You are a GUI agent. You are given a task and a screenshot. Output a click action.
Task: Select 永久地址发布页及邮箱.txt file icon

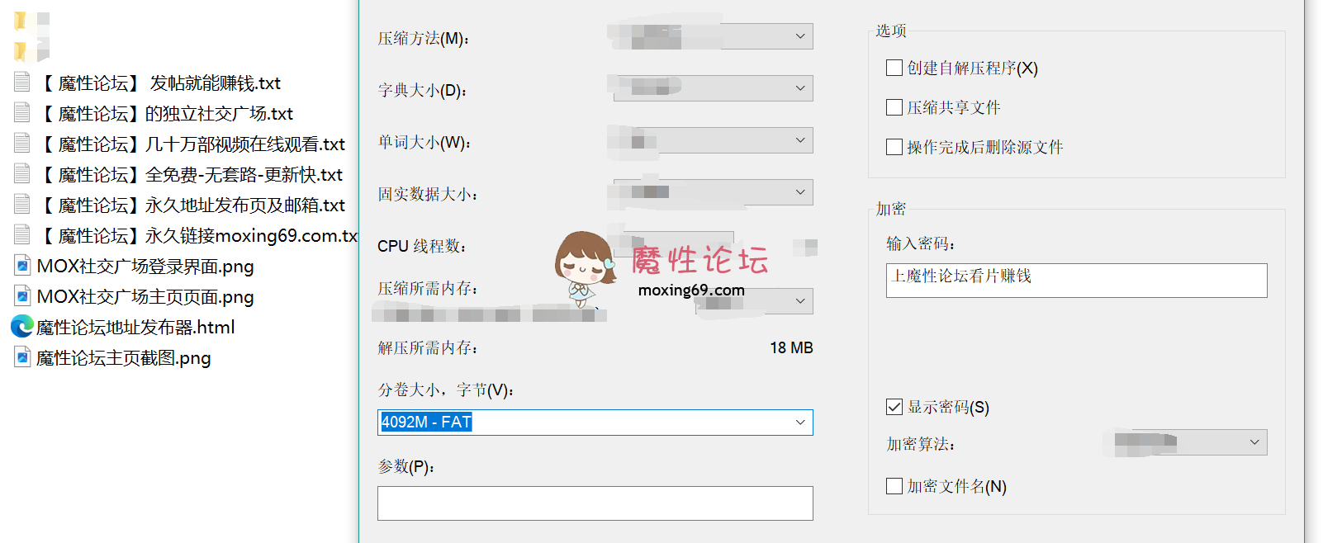click(x=22, y=204)
